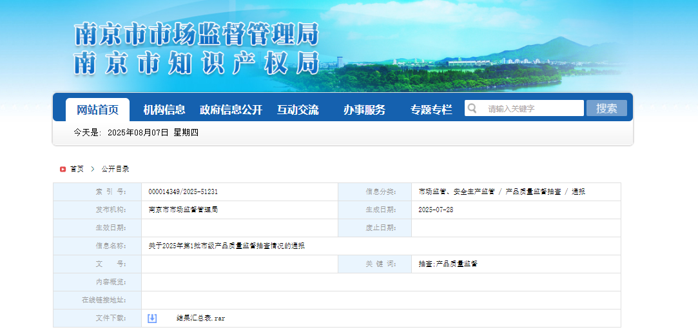
Task: Click the 索引号 label cell
Action: pos(97,192)
